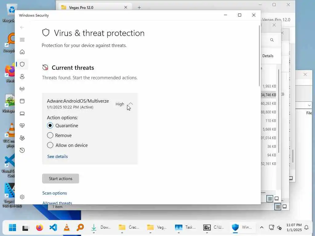
Task: Open the See details link
Action: click(x=58, y=156)
